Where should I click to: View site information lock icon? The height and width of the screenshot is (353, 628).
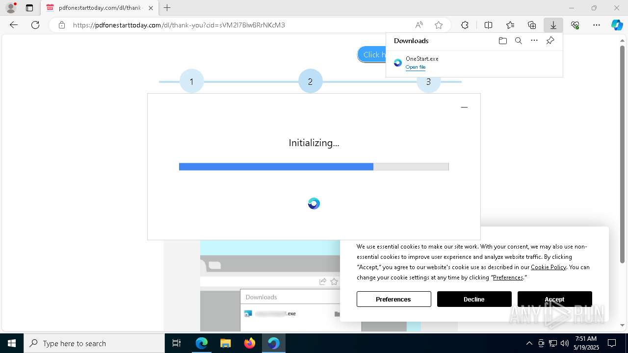[61, 25]
